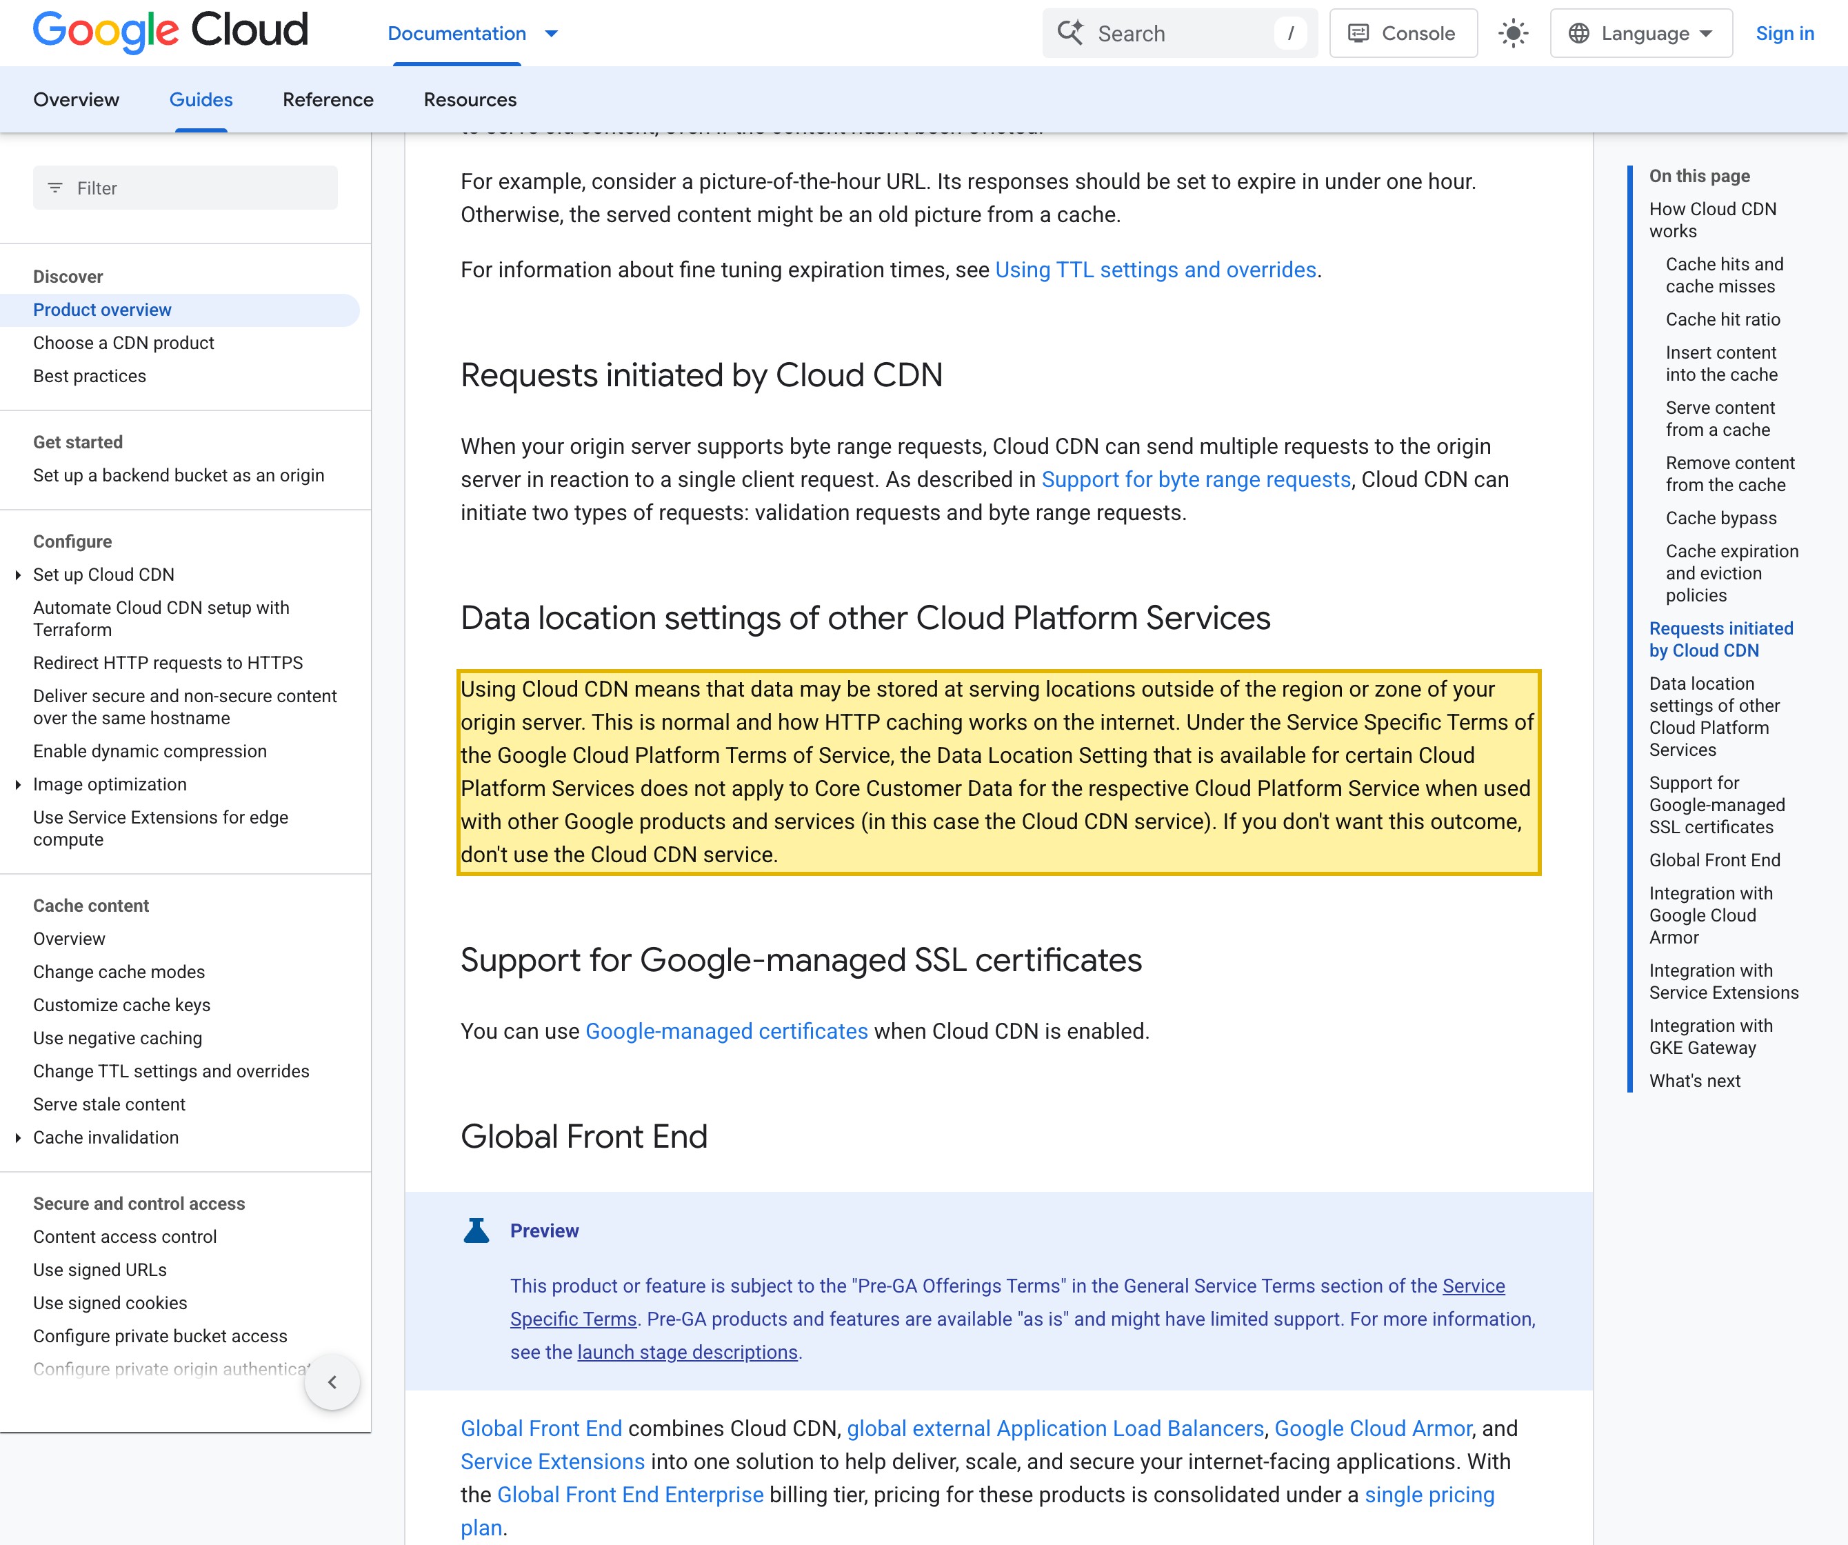Image resolution: width=1848 pixels, height=1545 pixels.
Task: Open the Documentation dropdown arrow
Action: coord(552,34)
